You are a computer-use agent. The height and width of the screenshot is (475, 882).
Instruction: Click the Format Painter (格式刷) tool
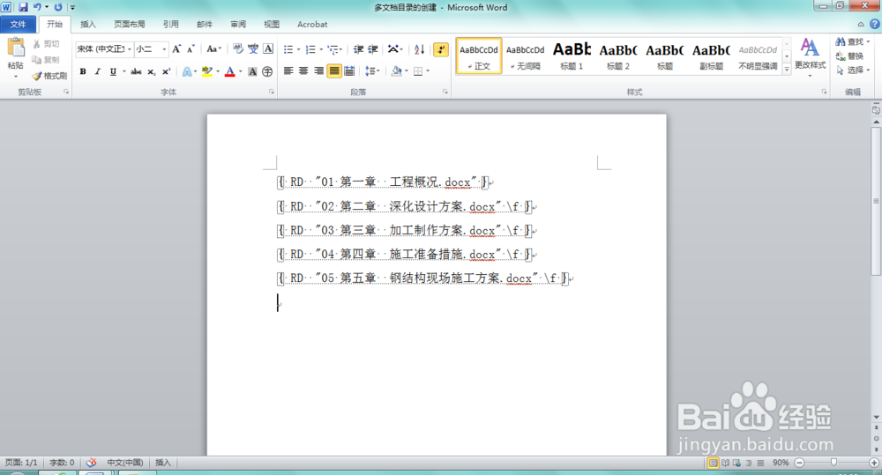[x=49, y=76]
